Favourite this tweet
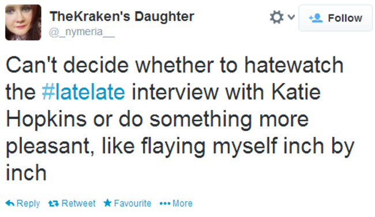The height and width of the screenshot is (217, 375). pyautogui.click(x=127, y=203)
